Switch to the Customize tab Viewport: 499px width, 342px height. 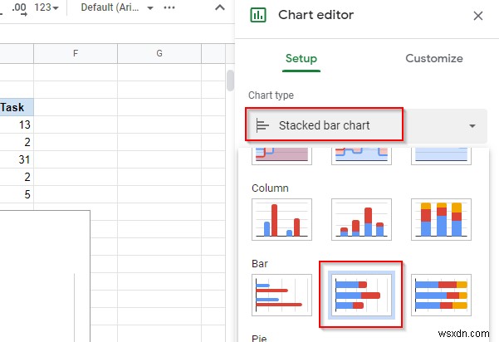(433, 59)
